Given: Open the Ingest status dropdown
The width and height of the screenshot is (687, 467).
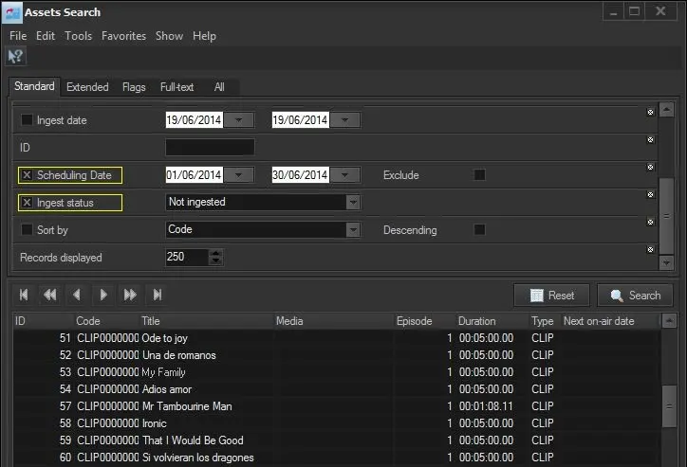Looking at the screenshot, I should pos(353,202).
